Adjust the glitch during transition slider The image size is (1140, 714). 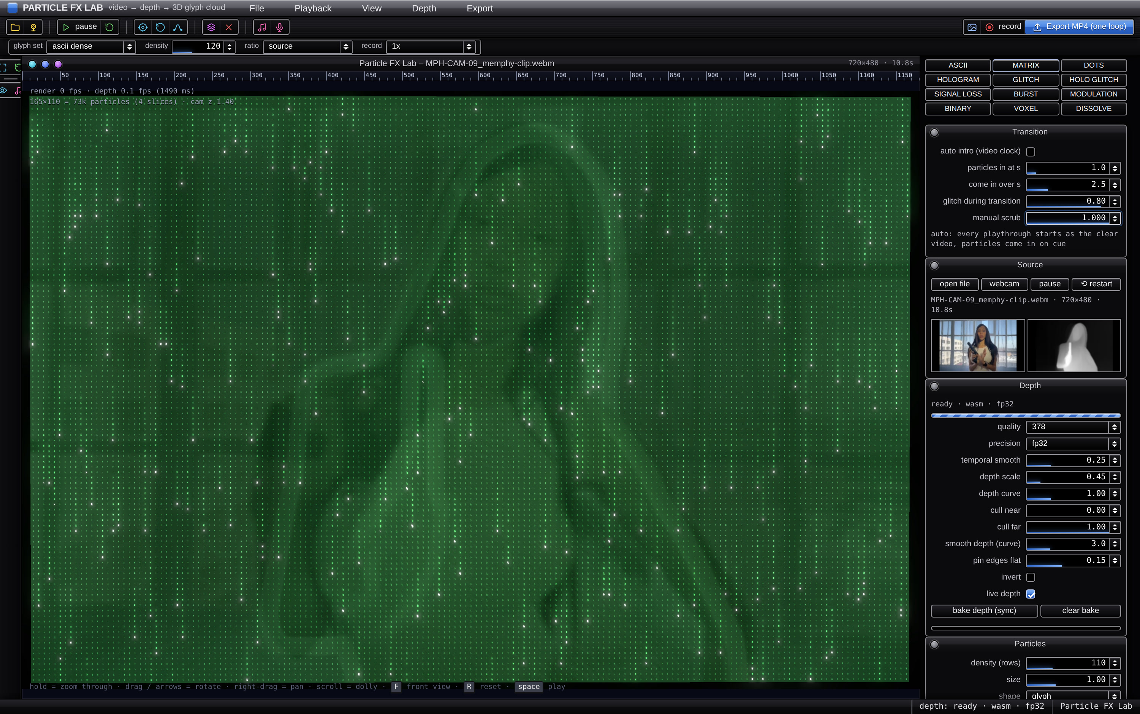(x=1067, y=202)
